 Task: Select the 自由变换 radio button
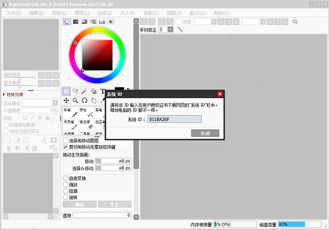click(65, 178)
